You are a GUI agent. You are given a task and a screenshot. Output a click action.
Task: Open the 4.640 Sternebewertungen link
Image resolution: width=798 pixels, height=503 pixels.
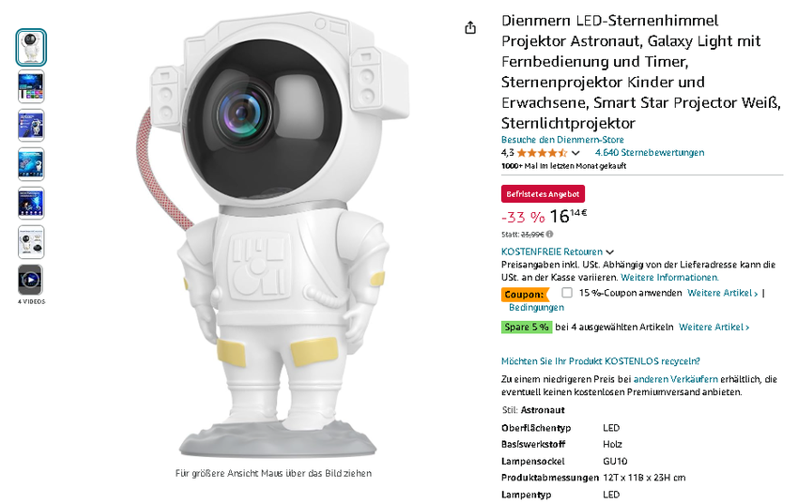pyautogui.click(x=650, y=153)
